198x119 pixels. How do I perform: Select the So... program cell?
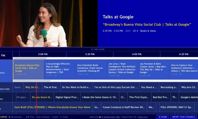97,107
